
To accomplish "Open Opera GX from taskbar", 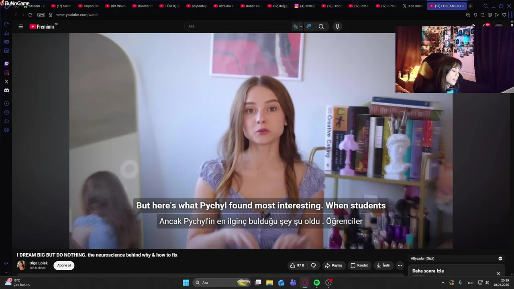I will coord(305,283).
